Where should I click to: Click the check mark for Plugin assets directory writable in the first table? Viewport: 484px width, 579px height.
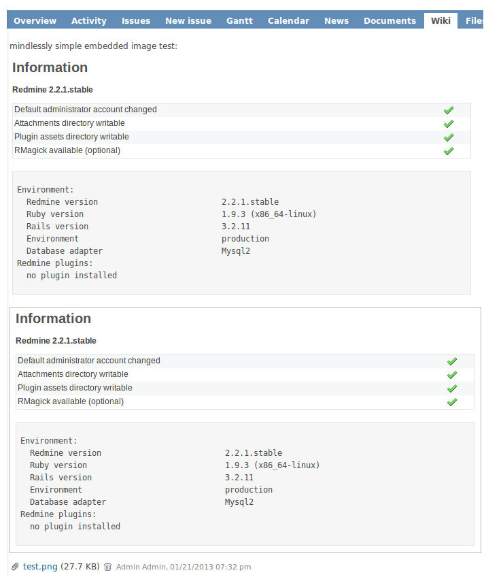(449, 137)
